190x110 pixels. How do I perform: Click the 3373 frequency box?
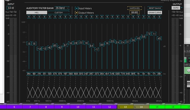(x=97, y=74)
